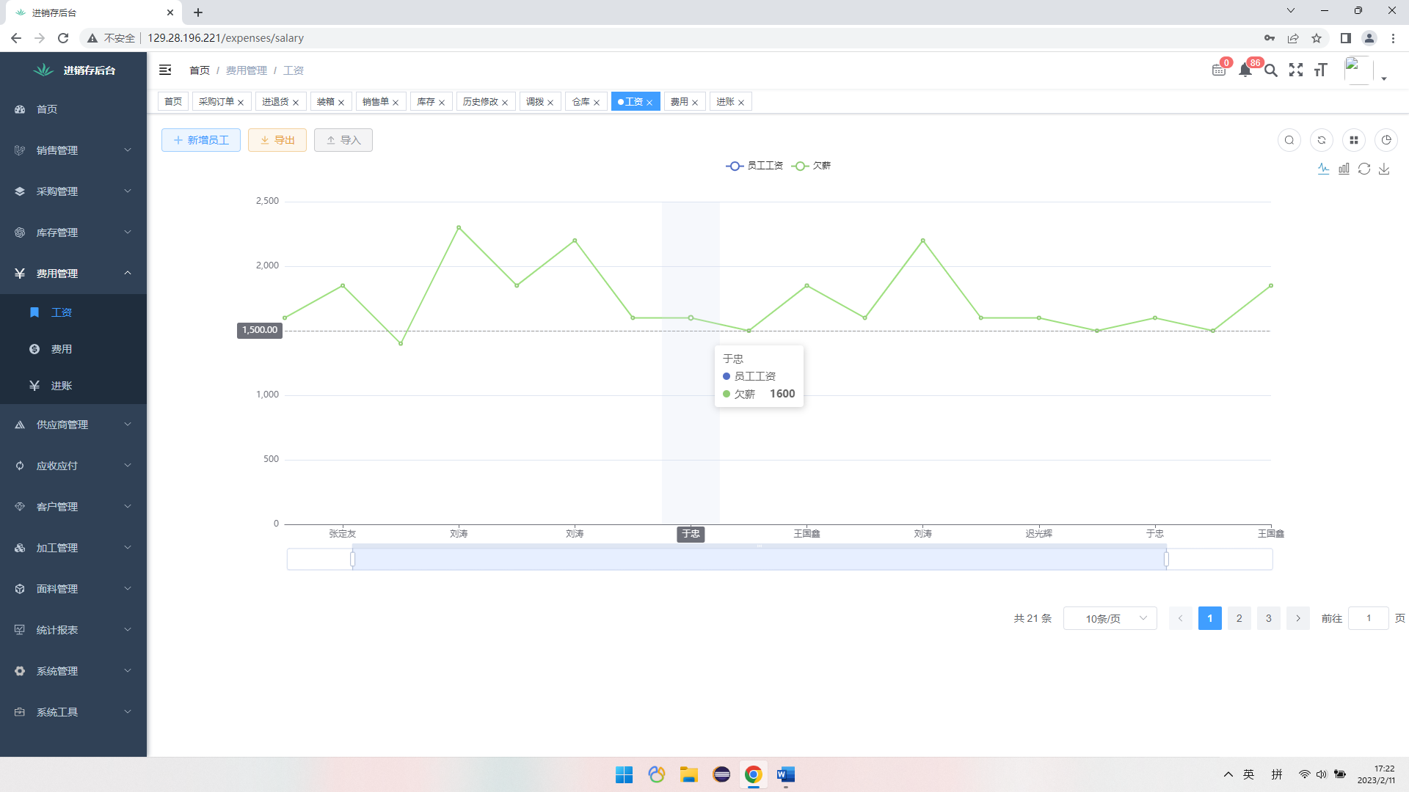1409x792 pixels.
Task: Collapse the sidebar with the hamburger icon
Action: click(165, 70)
